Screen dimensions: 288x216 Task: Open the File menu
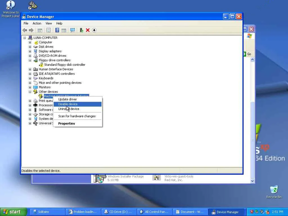[x=26, y=23]
